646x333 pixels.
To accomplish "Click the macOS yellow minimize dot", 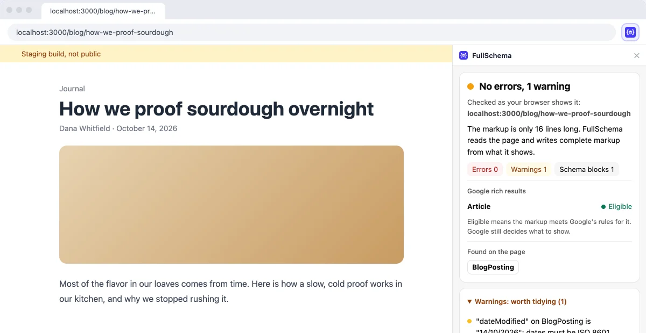I will pos(19,10).
